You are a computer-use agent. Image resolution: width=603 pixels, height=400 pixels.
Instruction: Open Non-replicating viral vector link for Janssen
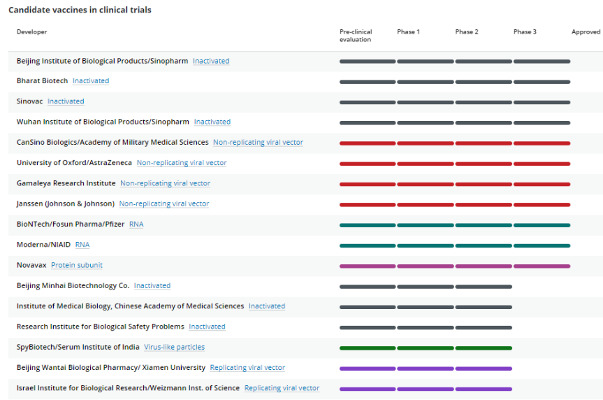point(164,203)
